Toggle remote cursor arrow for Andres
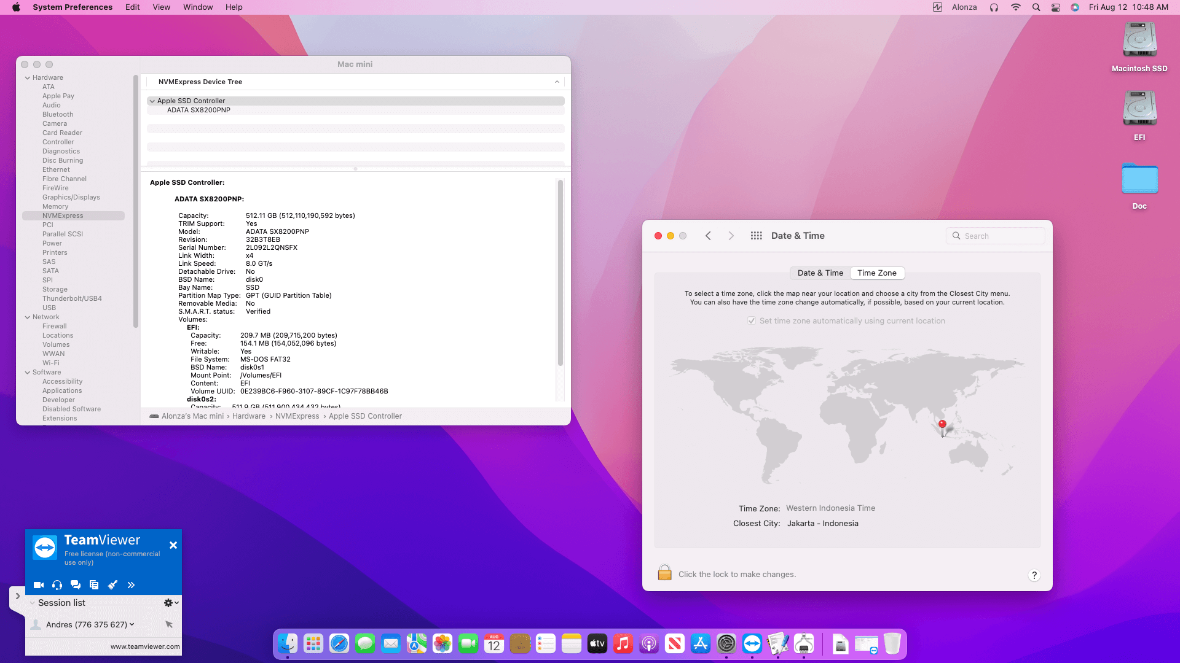 pos(169,624)
